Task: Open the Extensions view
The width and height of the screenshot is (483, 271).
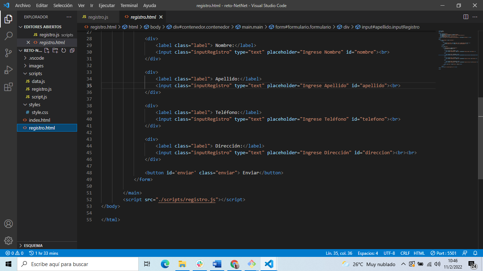Action: pyautogui.click(x=8, y=87)
